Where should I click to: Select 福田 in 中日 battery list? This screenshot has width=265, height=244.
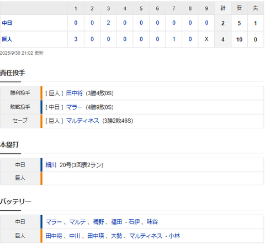(x=116, y=222)
